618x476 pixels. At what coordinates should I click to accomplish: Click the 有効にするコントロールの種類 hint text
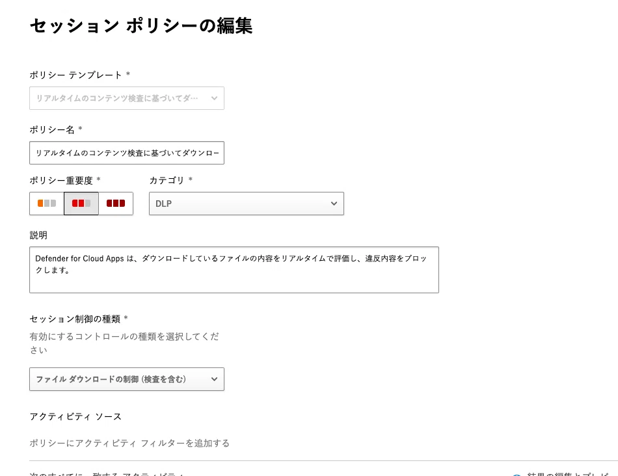click(x=124, y=343)
